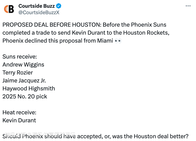Screen dimensions: 196x141
Task: Click Kevin Durant under Heat receive
Action: 19,121
